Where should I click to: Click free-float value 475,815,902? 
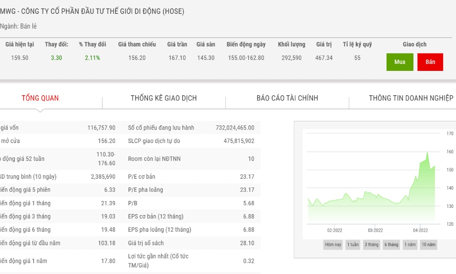pyautogui.click(x=239, y=141)
